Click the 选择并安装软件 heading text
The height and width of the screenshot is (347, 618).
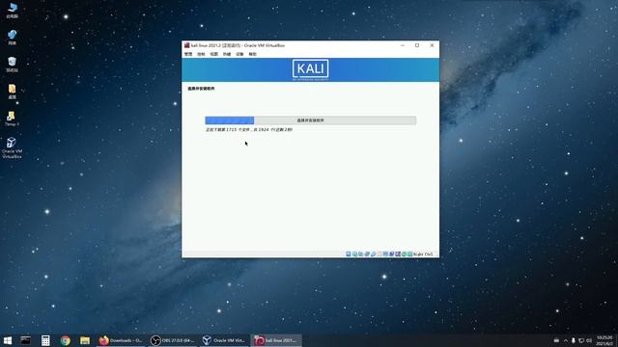[x=201, y=89]
